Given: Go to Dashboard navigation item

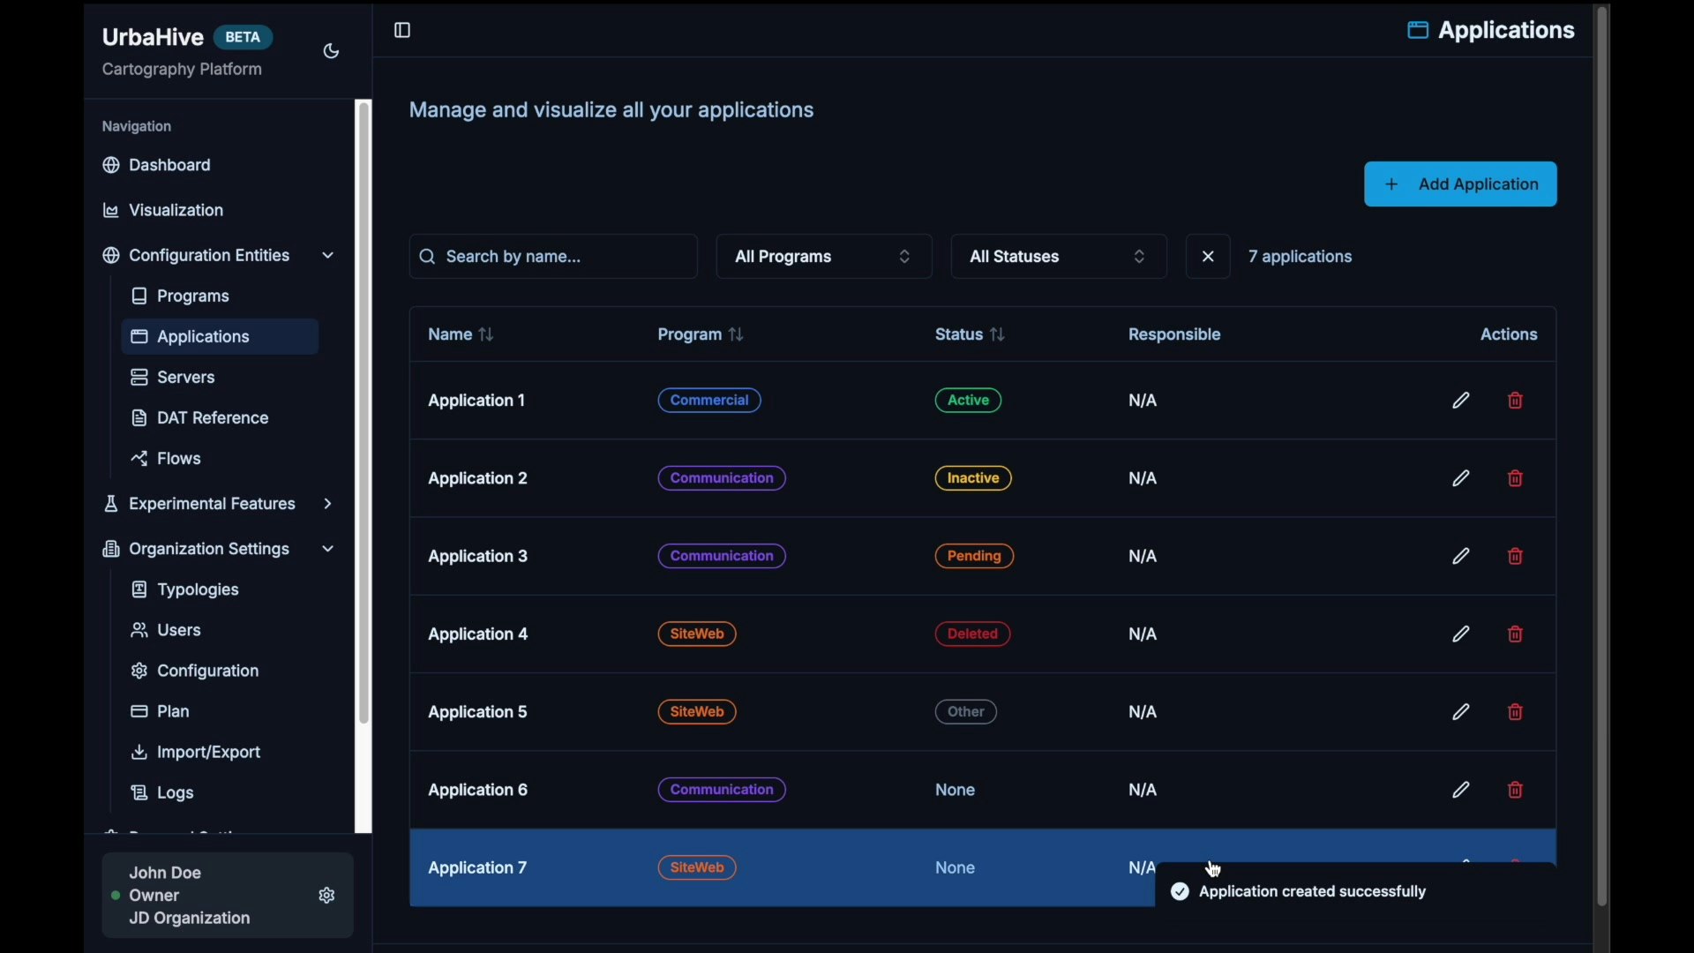Looking at the screenshot, I should (x=169, y=166).
